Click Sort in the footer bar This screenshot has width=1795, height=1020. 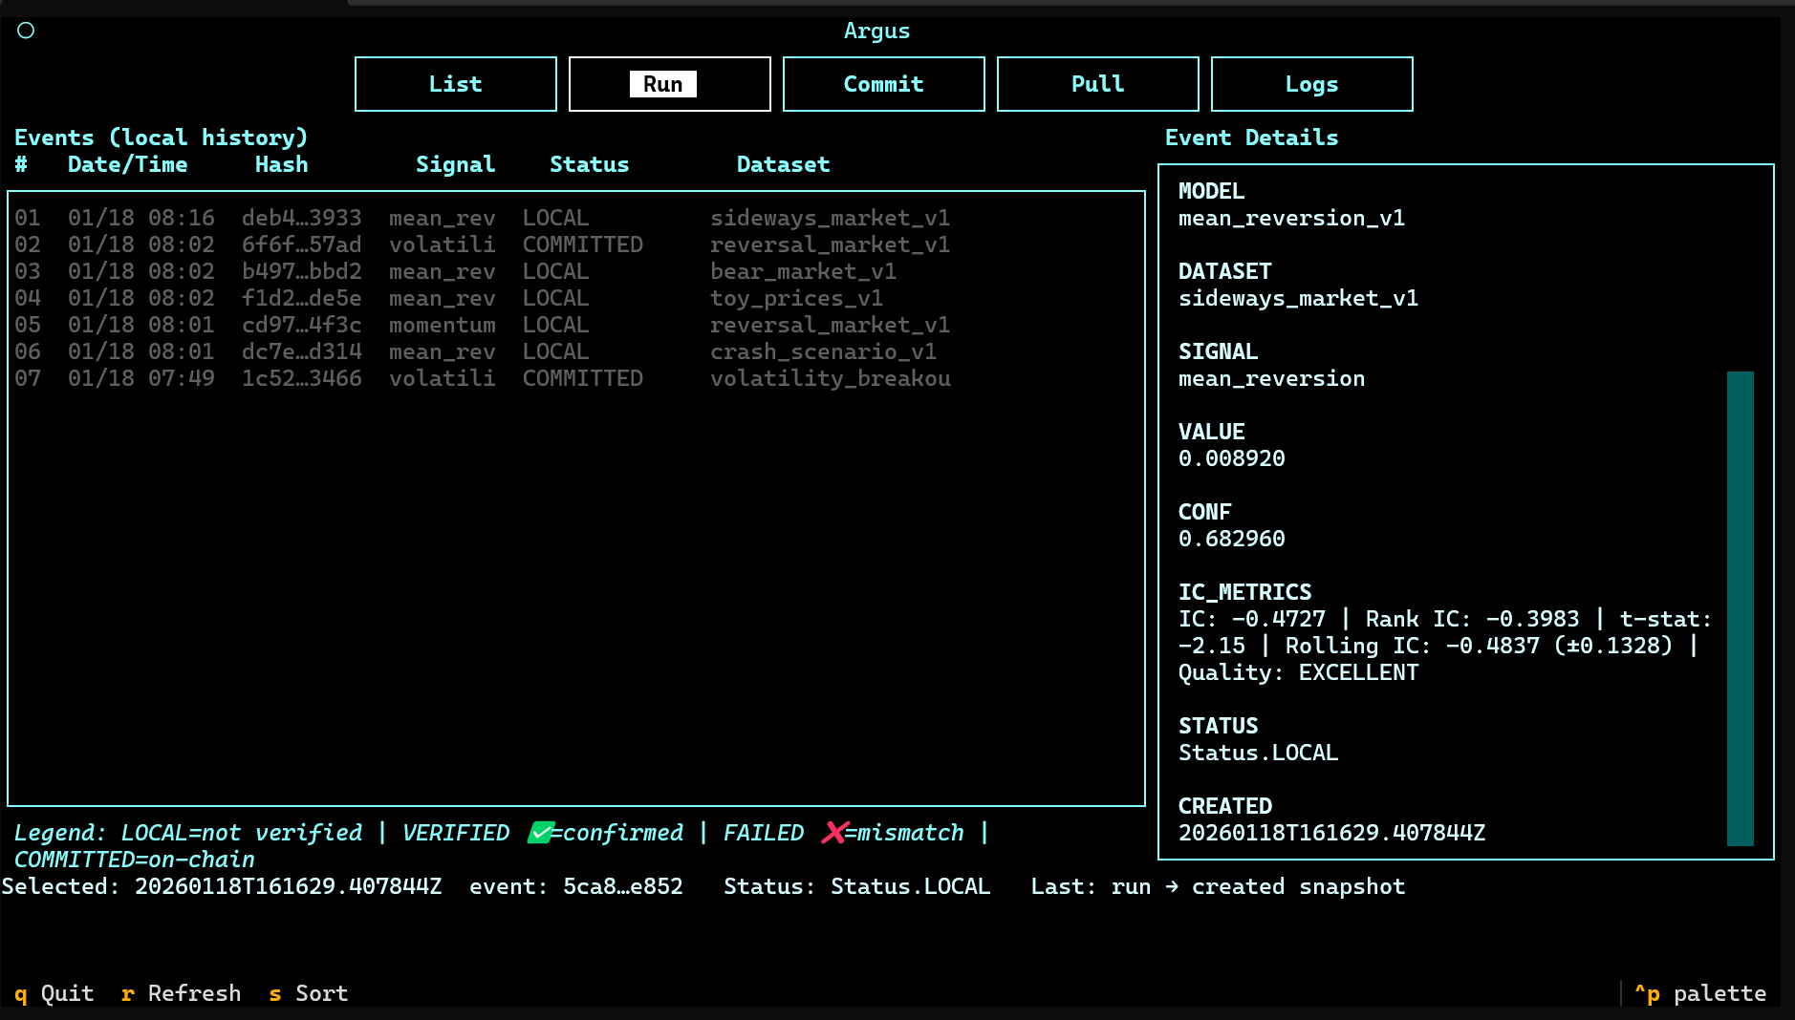[309, 993]
